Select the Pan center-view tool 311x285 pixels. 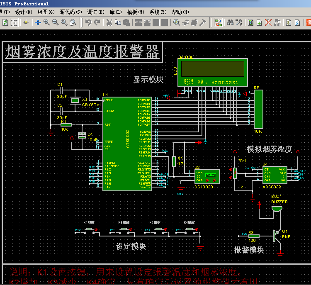point(38,22)
